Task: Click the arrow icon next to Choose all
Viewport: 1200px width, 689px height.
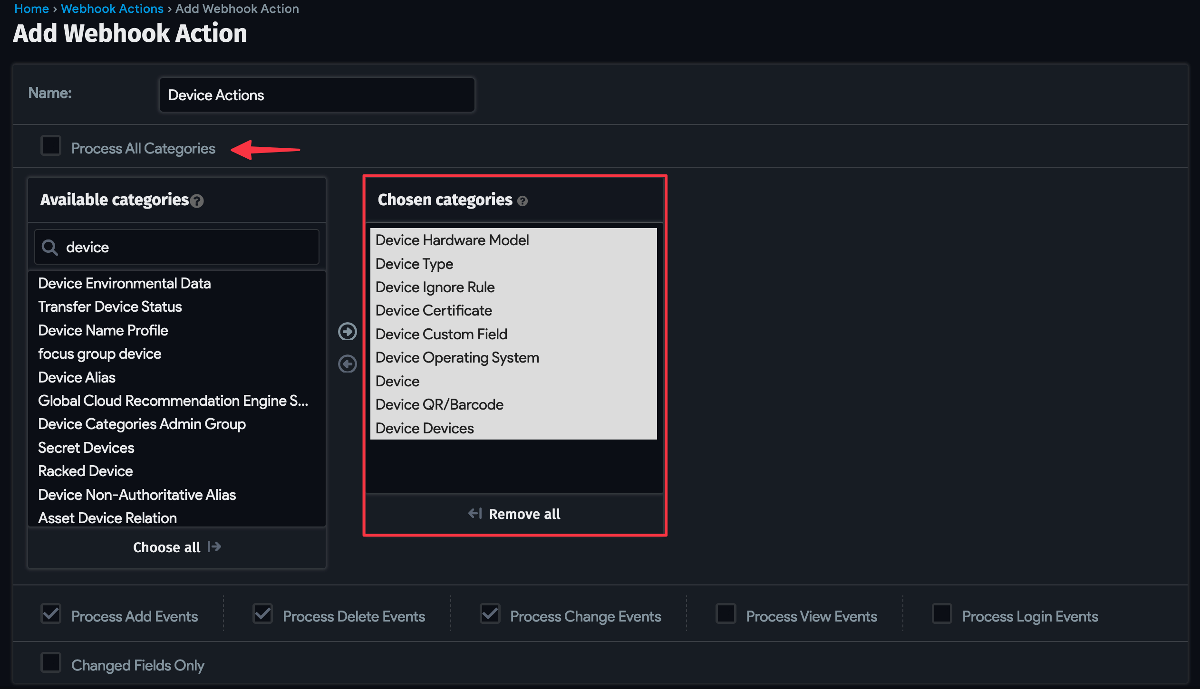Action: click(213, 547)
